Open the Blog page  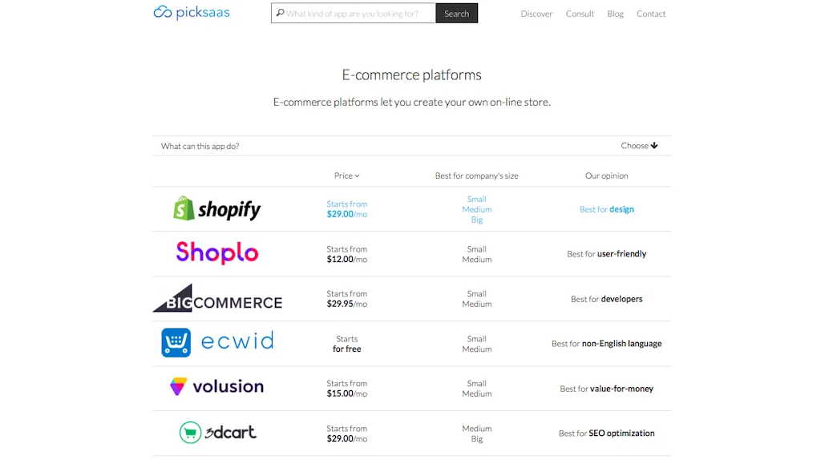click(x=615, y=14)
